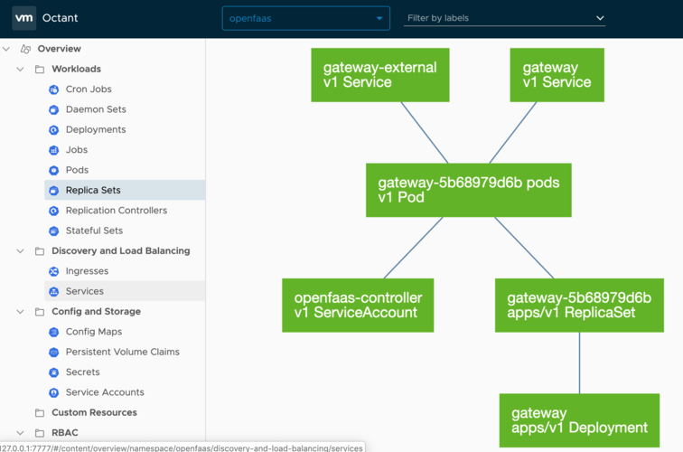Image resolution: width=683 pixels, height=452 pixels.
Task: Click the Jobs sidebar icon
Action: (x=53, y=150)
